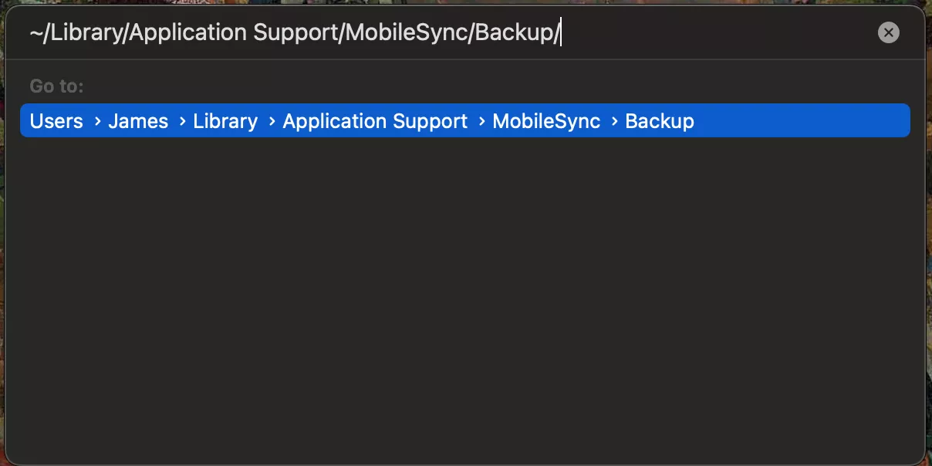Open the Backup folder suggestion
Viewport: 932px width, 466px height.
[x=660, y=121]
